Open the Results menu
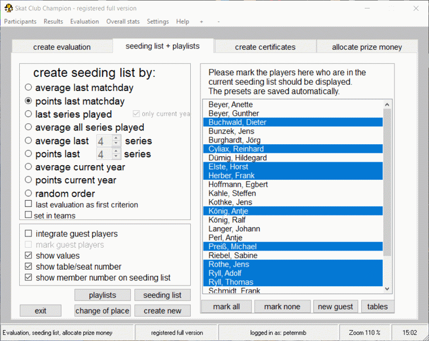Viewport: 429px width, 341px height. click(x=54, y=21)
